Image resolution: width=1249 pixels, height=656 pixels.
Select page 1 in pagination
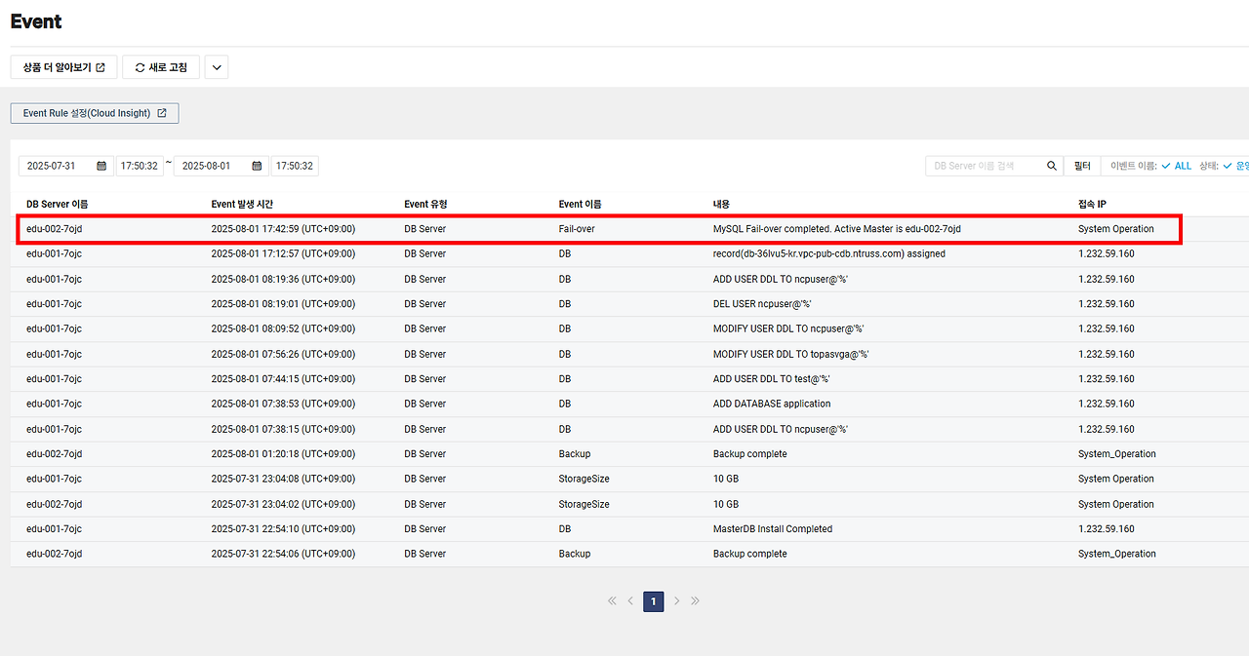(x=654, y=601)
